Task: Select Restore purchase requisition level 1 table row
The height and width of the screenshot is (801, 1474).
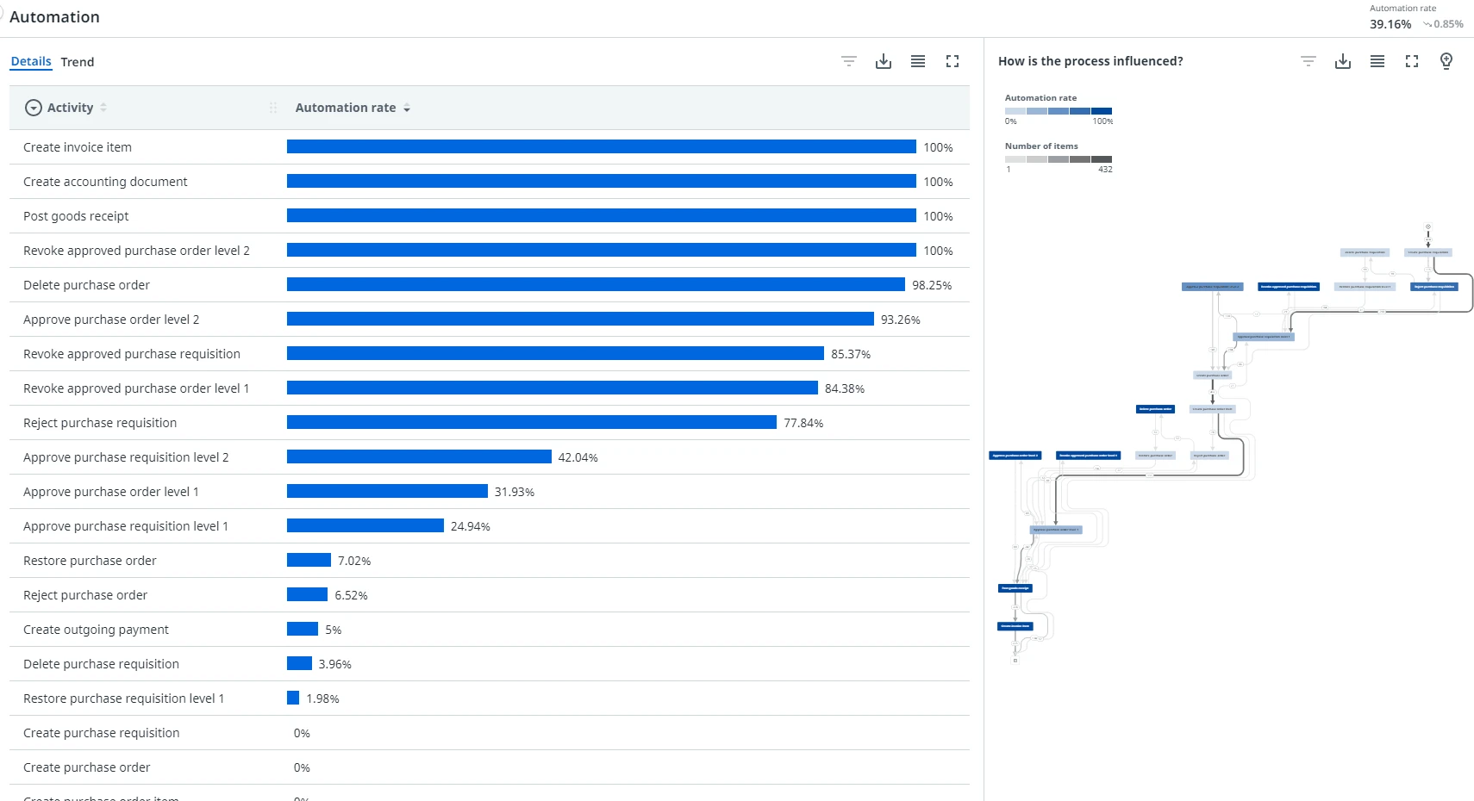Action: click(x=490, y=699)
